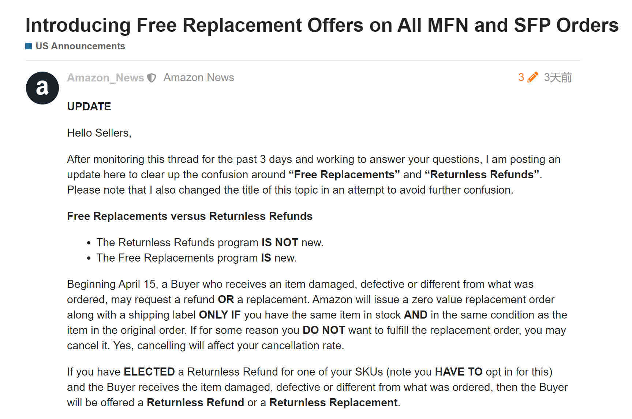Click the first bullet about Returnless Refunds program
Image resolution: width=632 pixels, height=419 pixels.
point(210,243)
